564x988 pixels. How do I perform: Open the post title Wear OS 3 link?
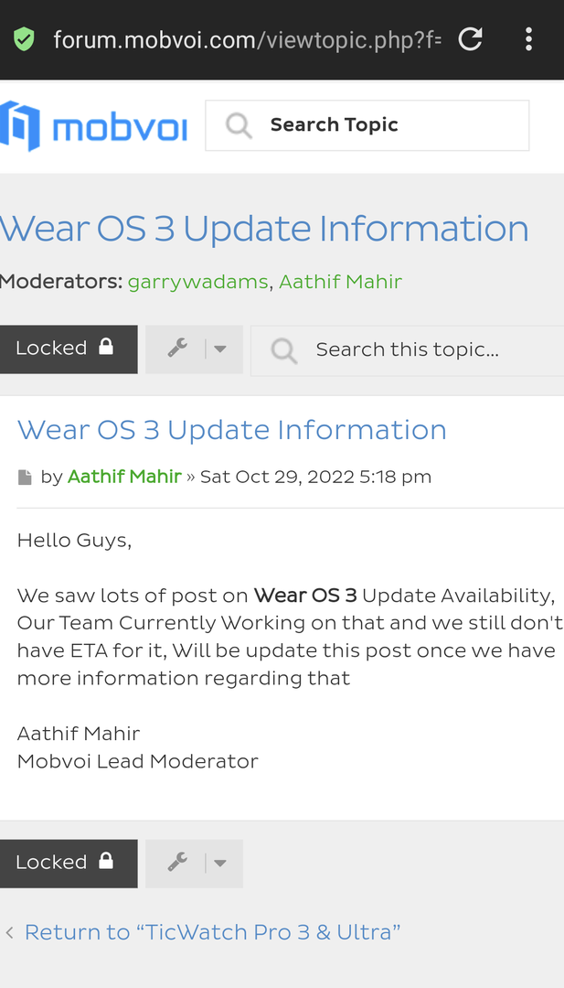click(x=232, y=430)
